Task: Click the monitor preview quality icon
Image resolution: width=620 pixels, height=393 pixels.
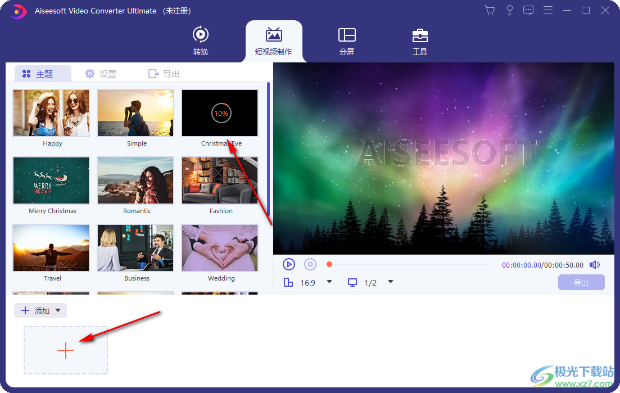Action: (352, 282)
